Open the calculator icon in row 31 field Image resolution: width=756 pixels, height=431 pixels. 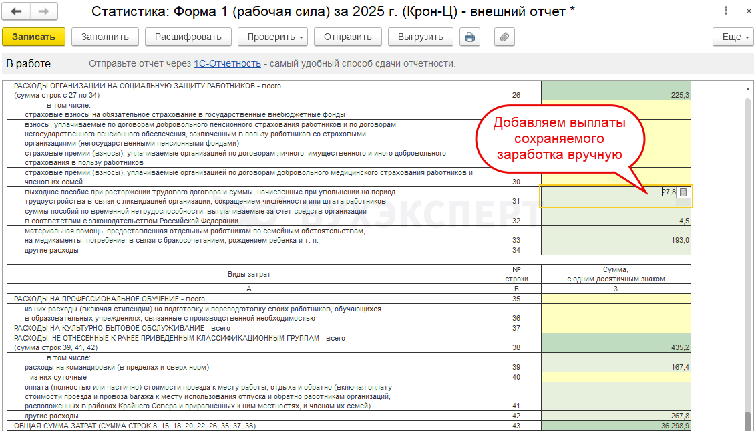tap(683, 192)
